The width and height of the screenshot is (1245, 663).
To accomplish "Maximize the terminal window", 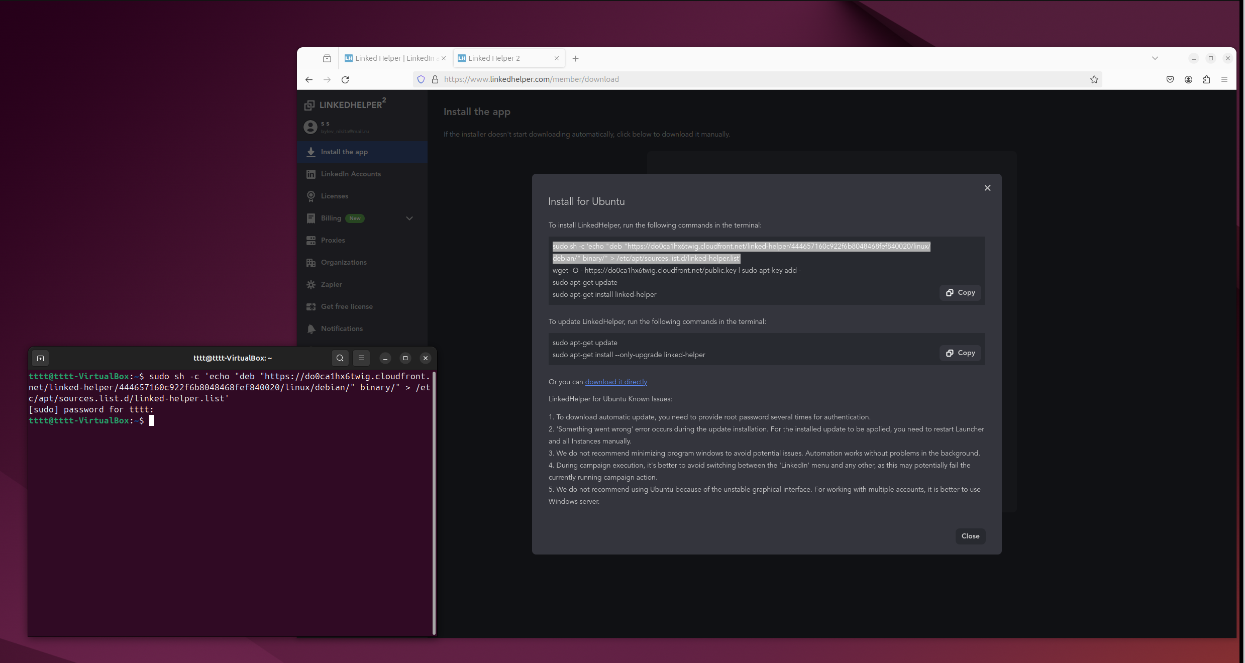I will pos(405,358).
